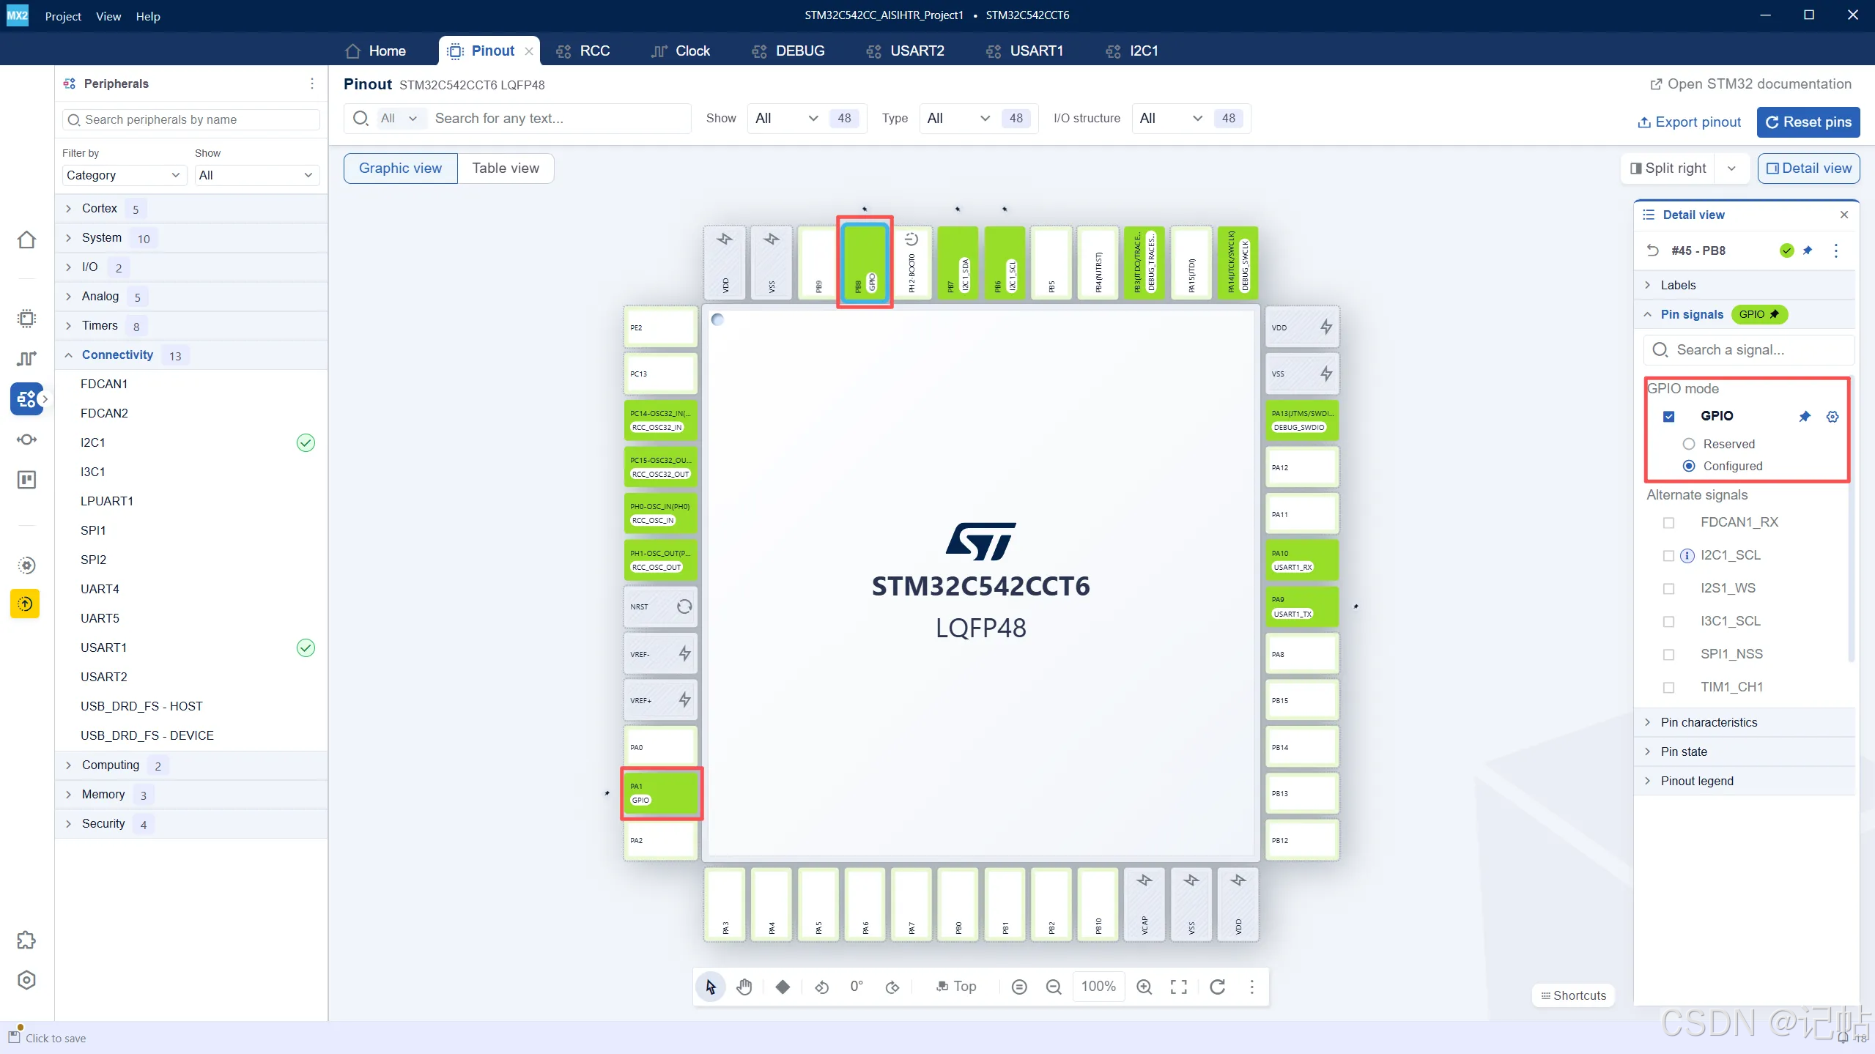Open the settings hexagon icon in sidebar
Screen dimensions: 1875x1054
coord(26,980)
